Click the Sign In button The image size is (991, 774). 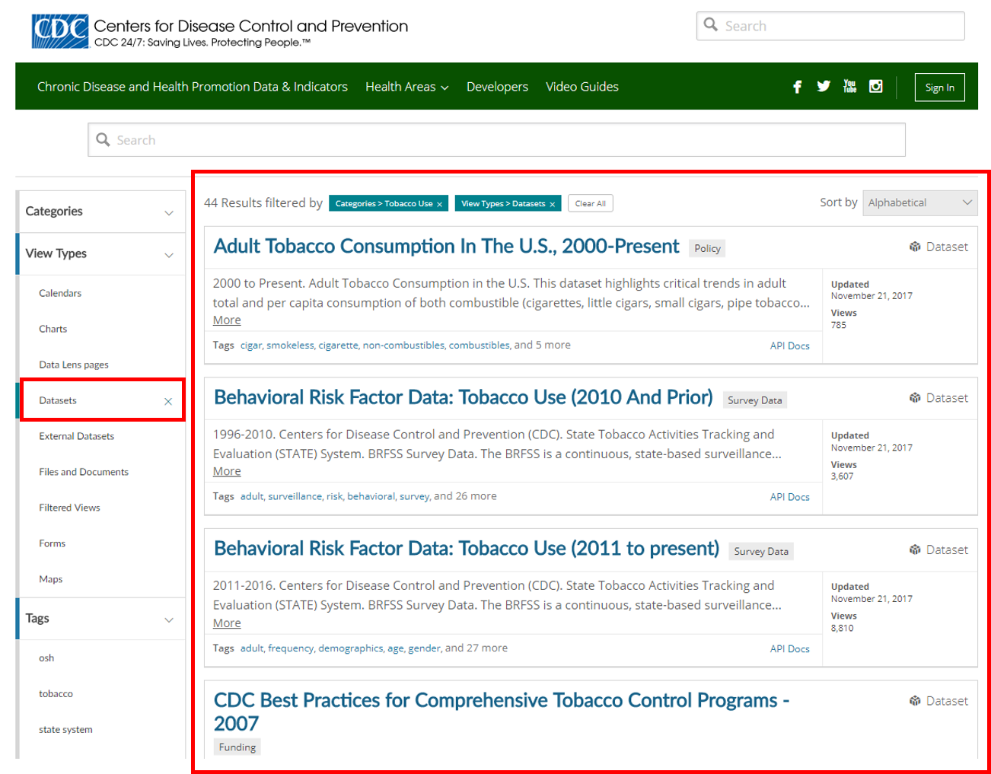[x=939, y=88]
